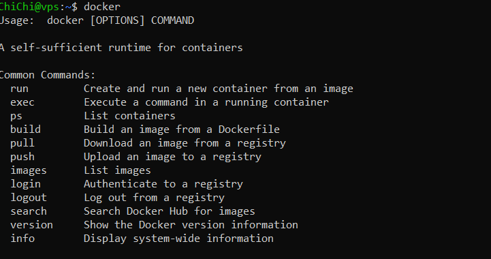The image size is (491, 259).
Task: Click the 'logout' command entry
Action: pos(29,198)
